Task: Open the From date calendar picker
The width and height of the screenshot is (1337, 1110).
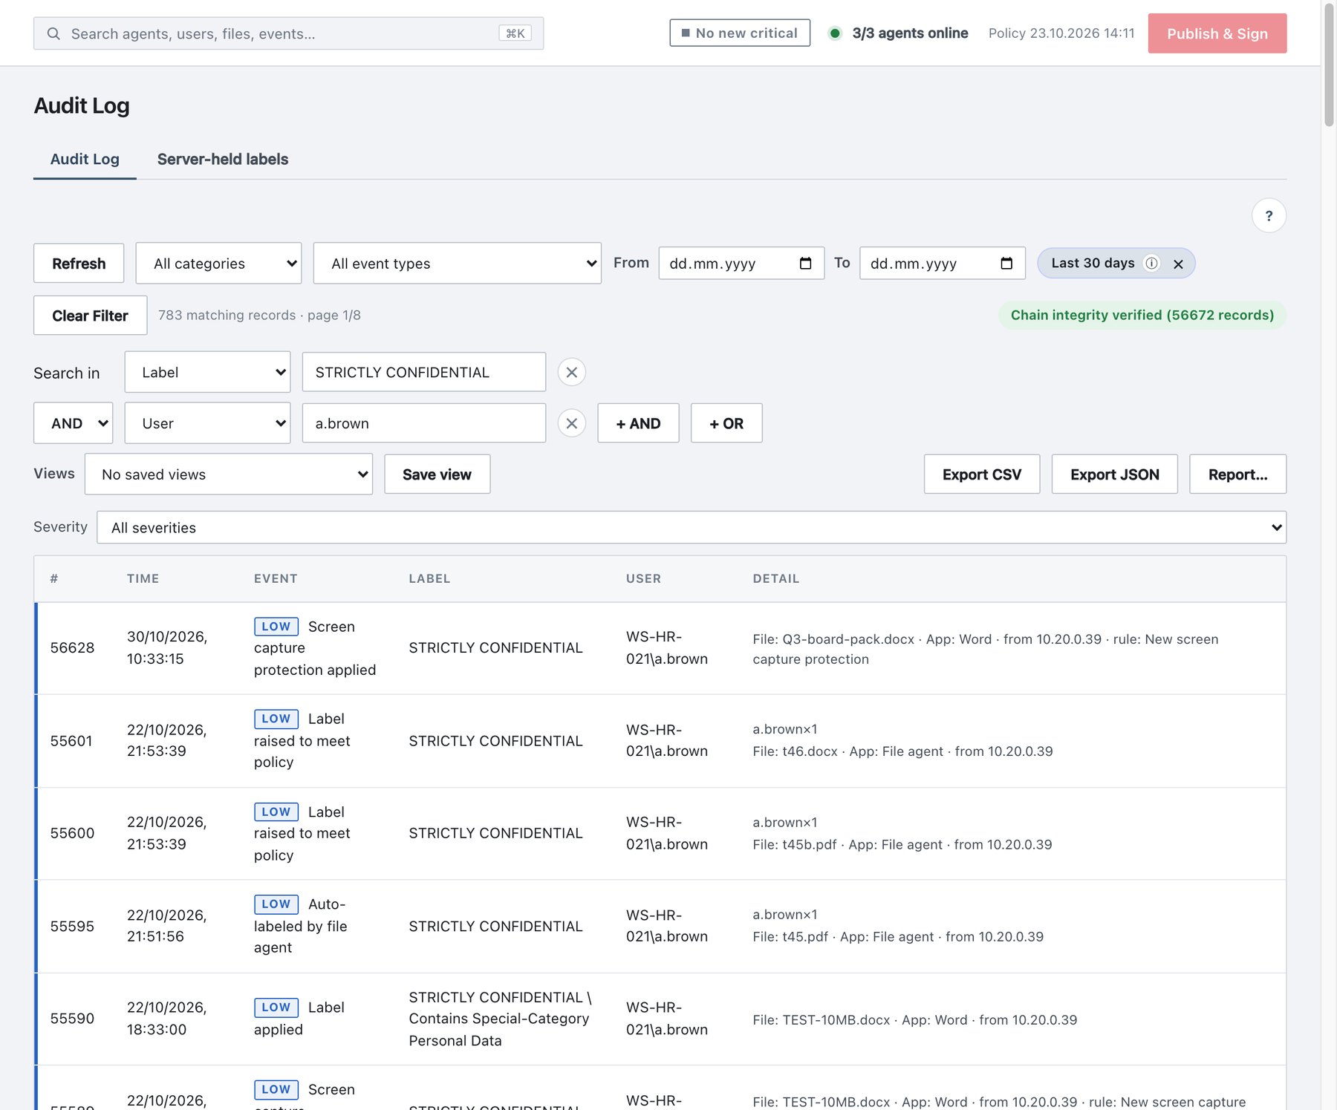Action: coord(805,264)
